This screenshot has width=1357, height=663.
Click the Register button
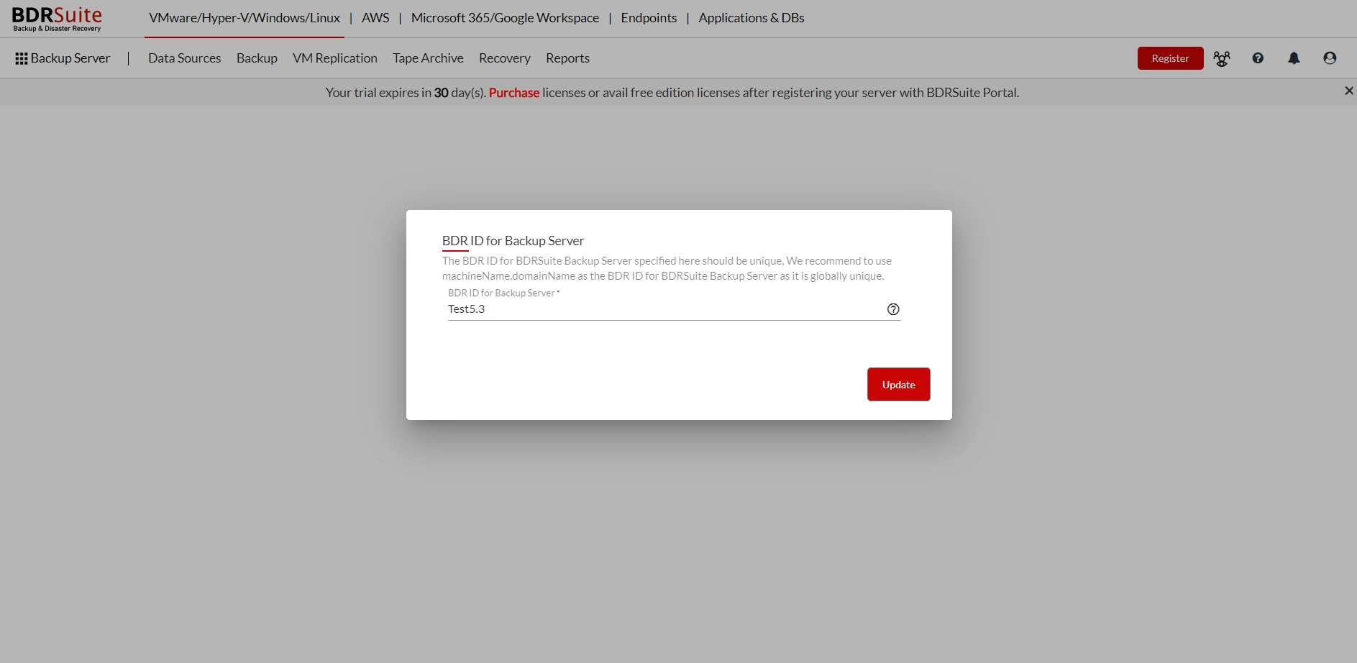(x=1170, y=58)
